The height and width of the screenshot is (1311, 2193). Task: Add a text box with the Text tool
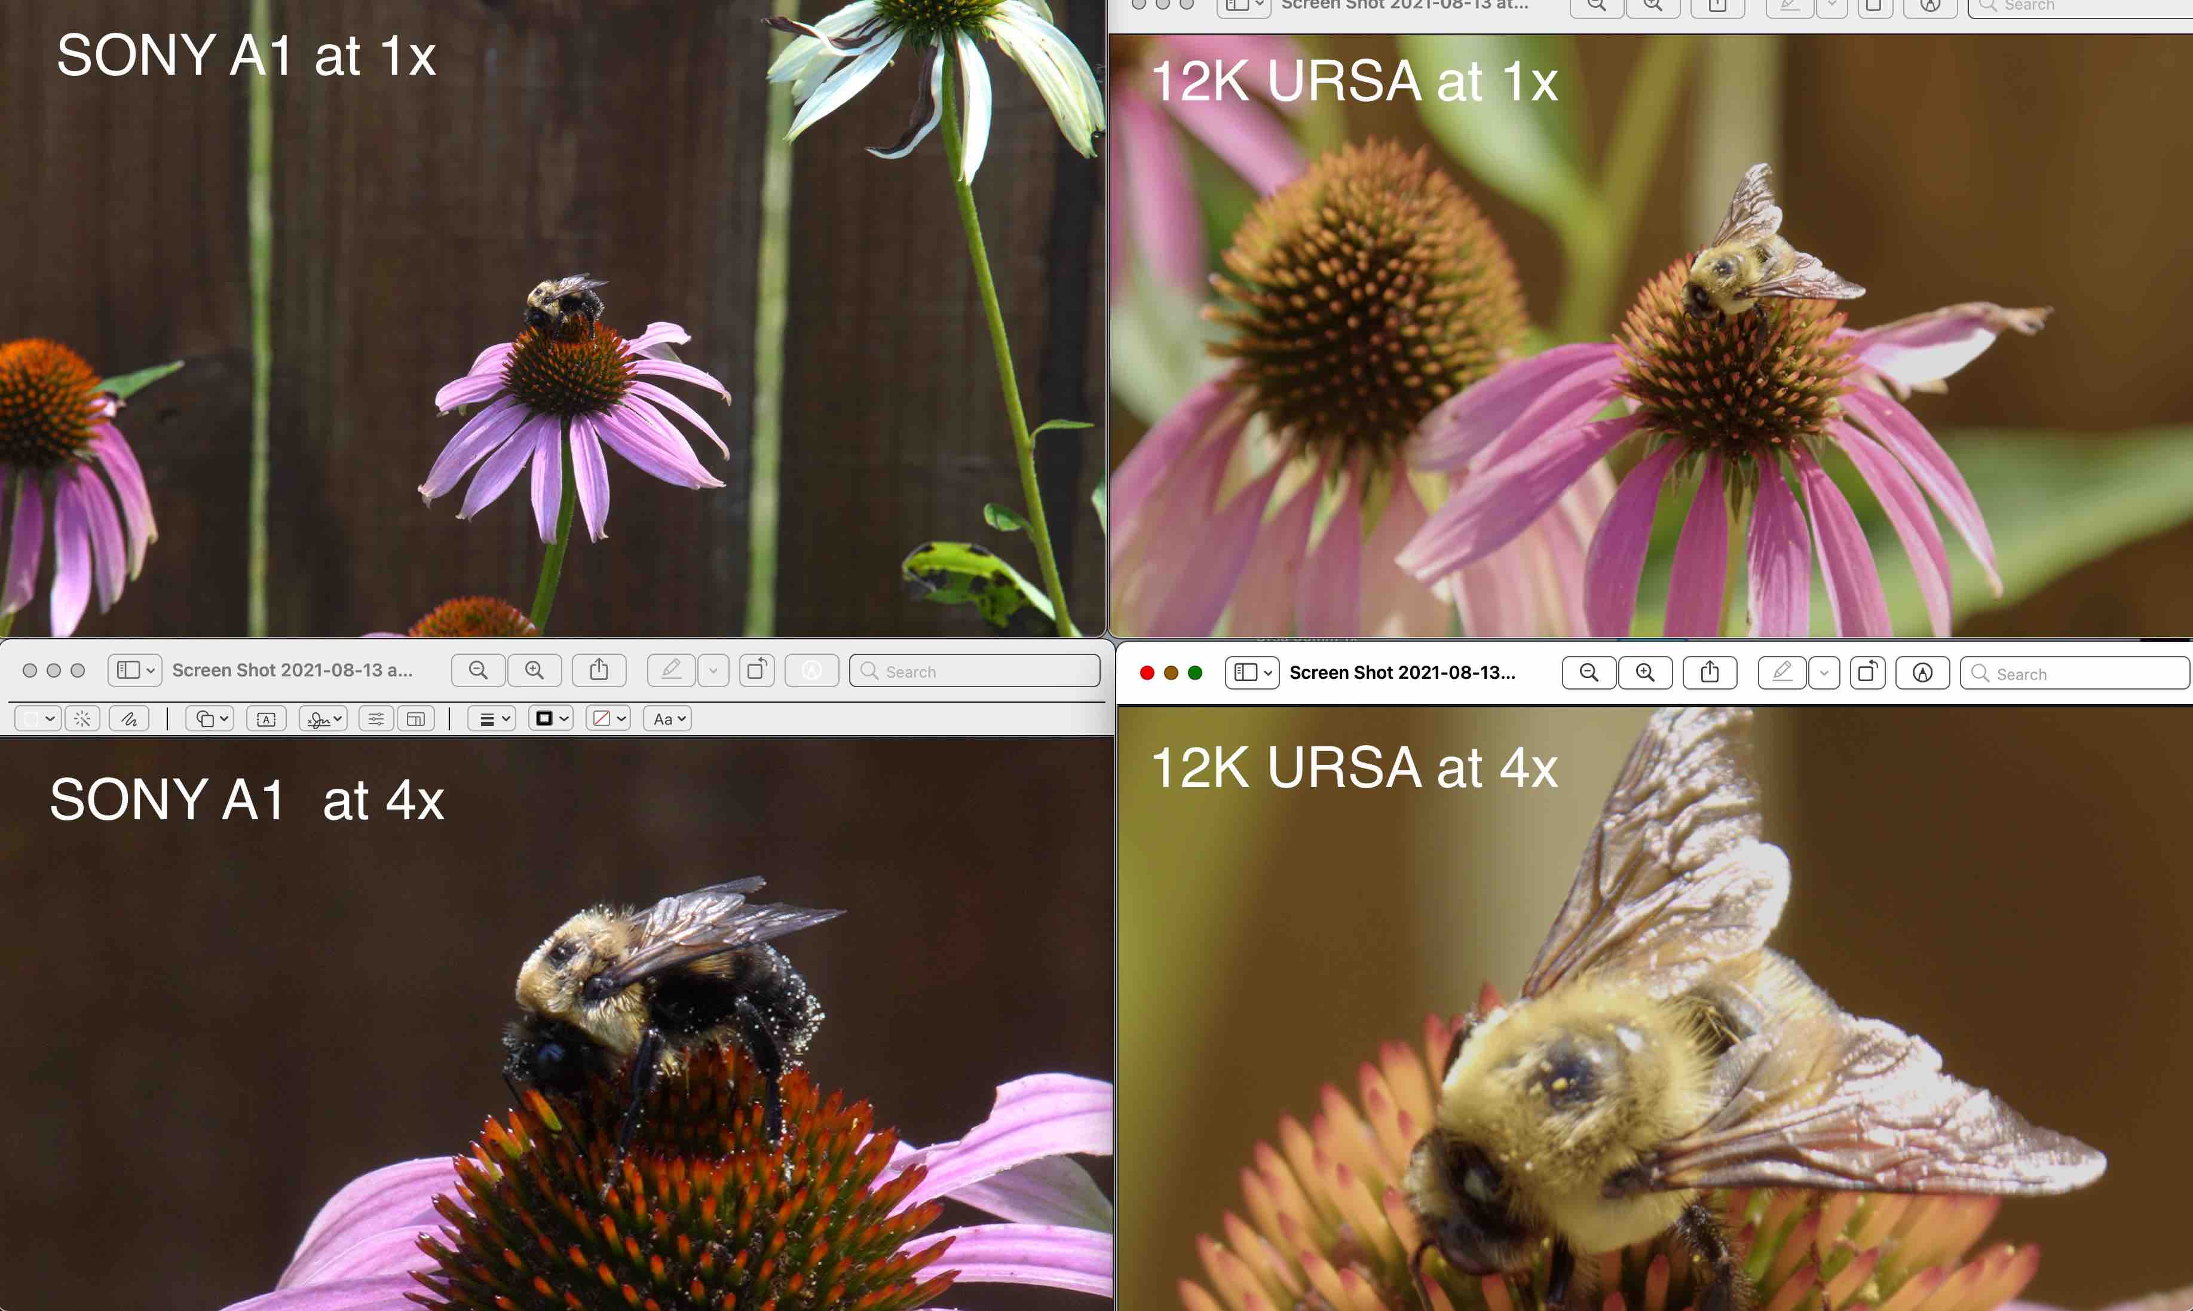point(266,719)
